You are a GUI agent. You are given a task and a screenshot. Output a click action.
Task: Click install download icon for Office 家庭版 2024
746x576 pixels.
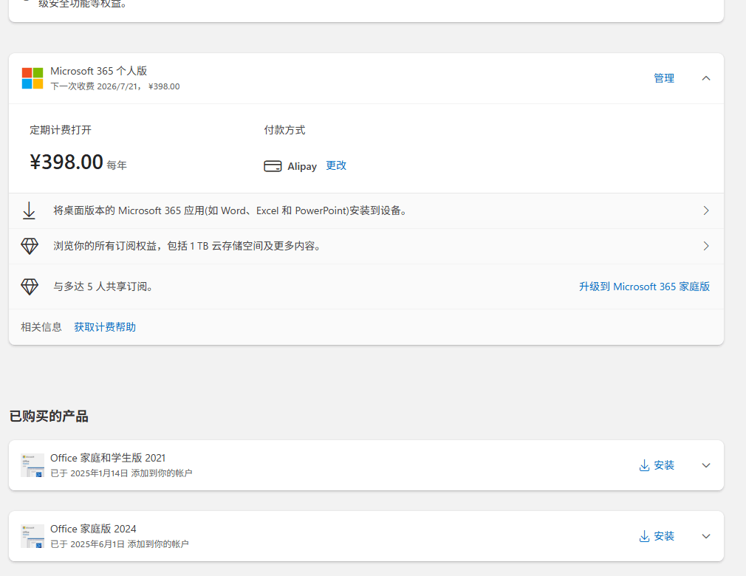644,536
